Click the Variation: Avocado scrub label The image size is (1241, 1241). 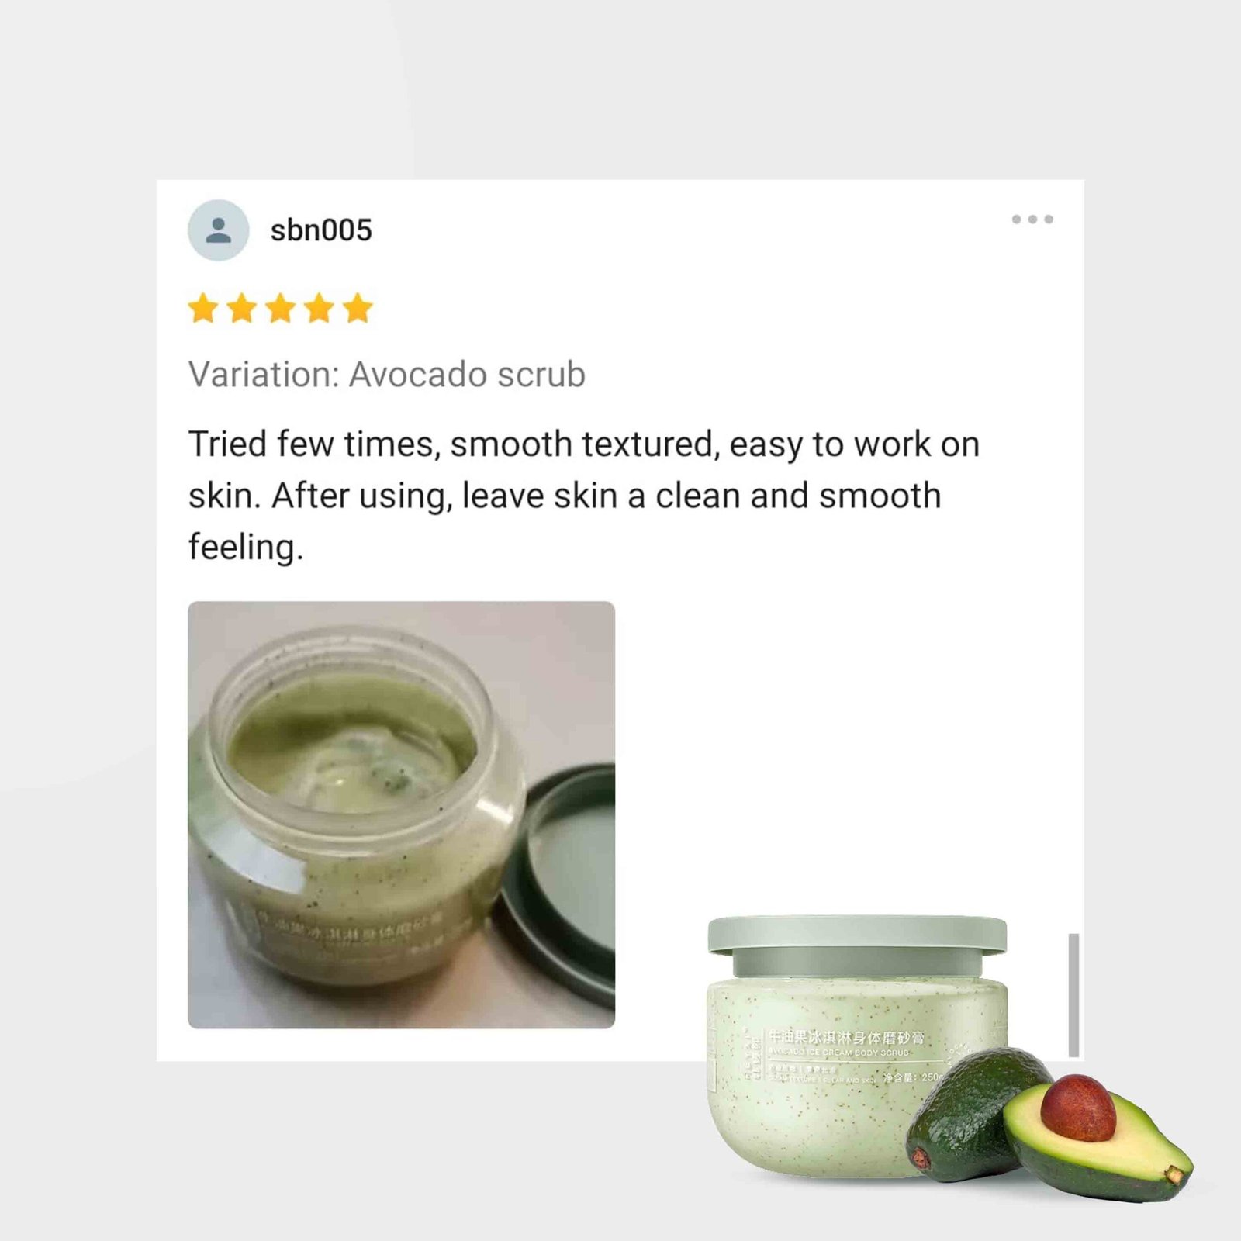pyautogui.click(x=386, y=375)
